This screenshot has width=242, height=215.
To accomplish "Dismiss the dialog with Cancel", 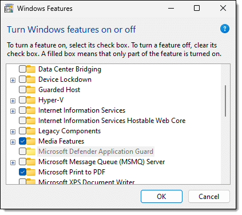I will 209,196.
